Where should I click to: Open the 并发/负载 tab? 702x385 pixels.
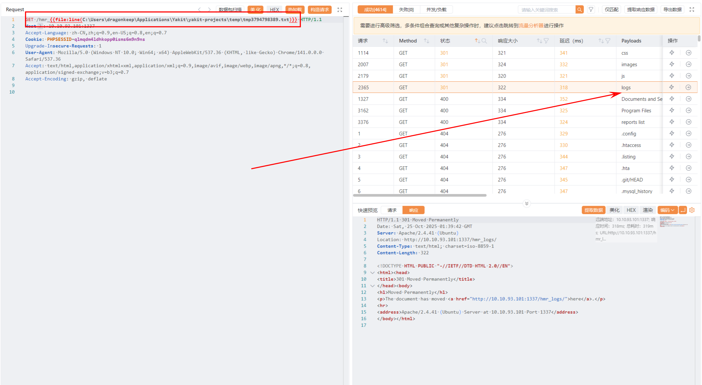436,10
